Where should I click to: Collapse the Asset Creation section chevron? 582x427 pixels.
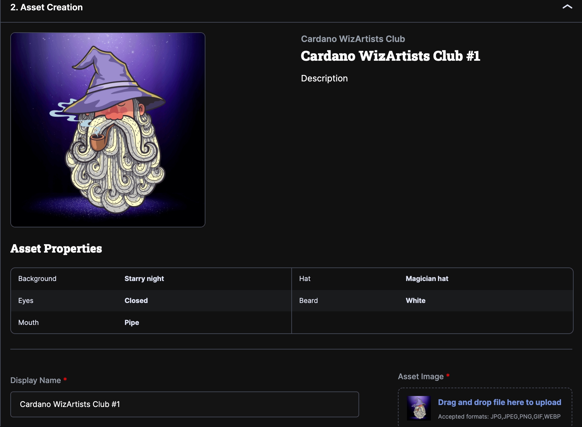pyautogui.click(x=567, y=7)
